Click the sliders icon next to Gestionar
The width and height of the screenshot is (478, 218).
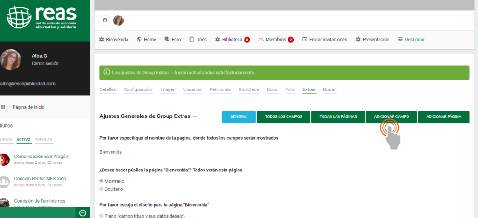(400, 40)
